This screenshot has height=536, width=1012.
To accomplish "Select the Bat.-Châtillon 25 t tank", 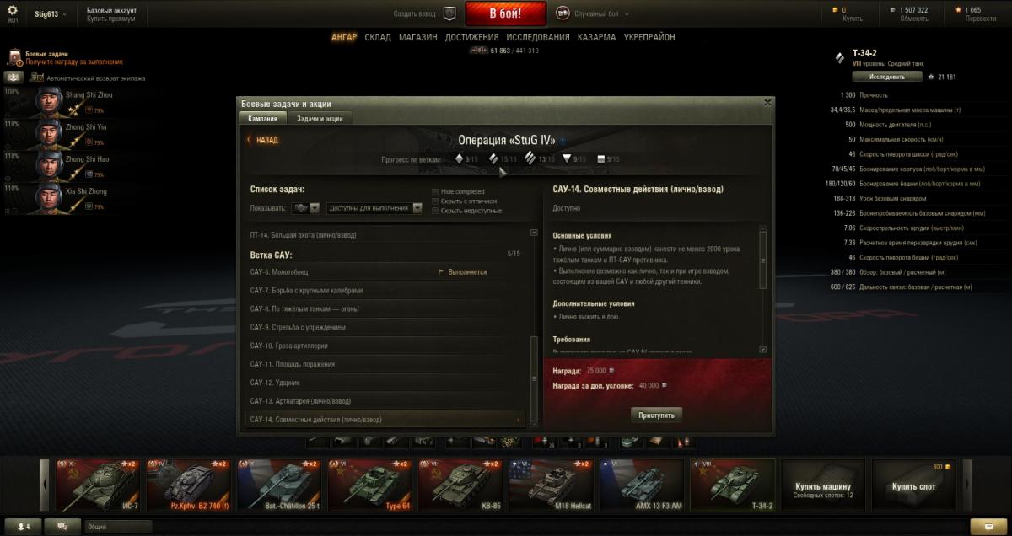I will pyautogui.click(x=280, y=485).
